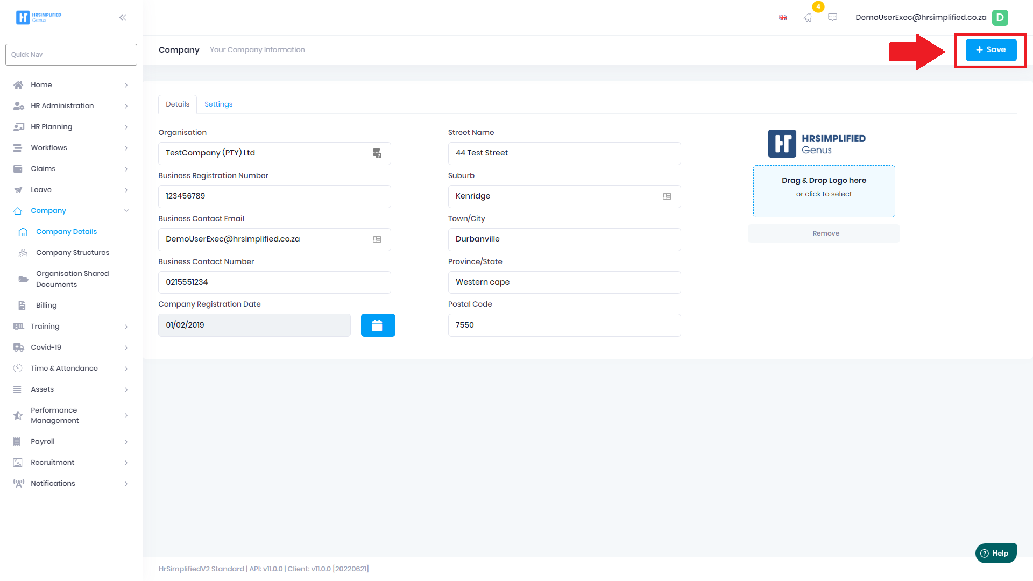Viewport: 1033px width, 581px height.
Task: Click the Quick Nav search field
Action: point(71,54)
